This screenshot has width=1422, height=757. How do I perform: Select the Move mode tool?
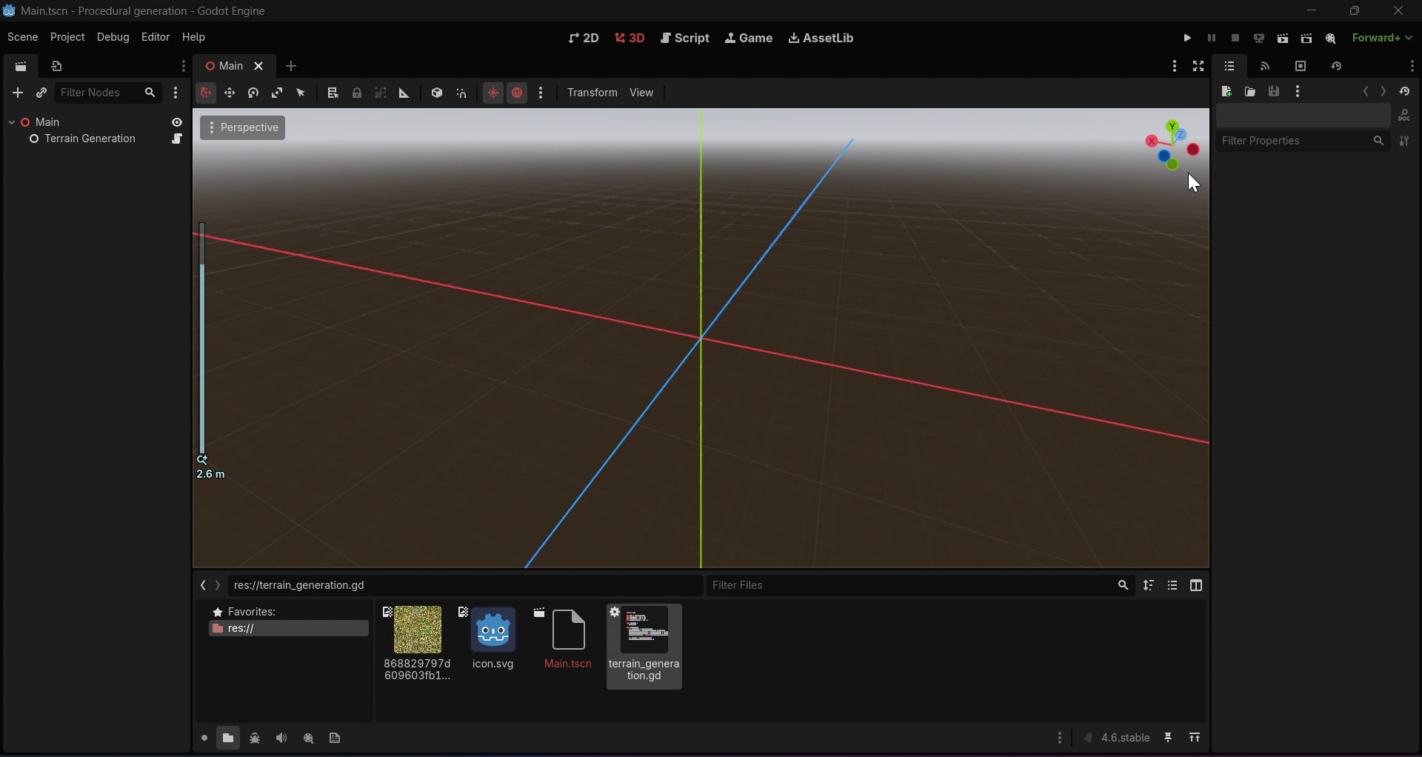point(230,93)
